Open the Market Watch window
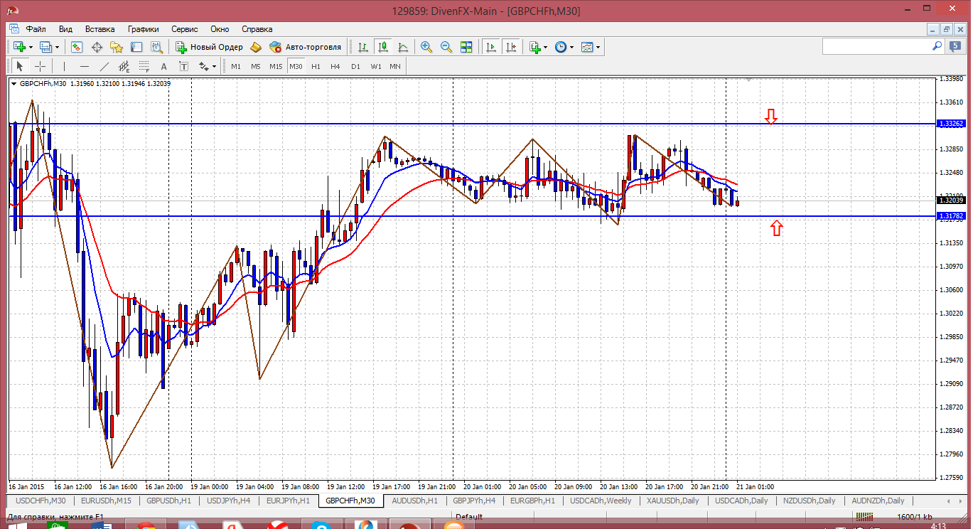Screen dimensions: 973x529 77,47
